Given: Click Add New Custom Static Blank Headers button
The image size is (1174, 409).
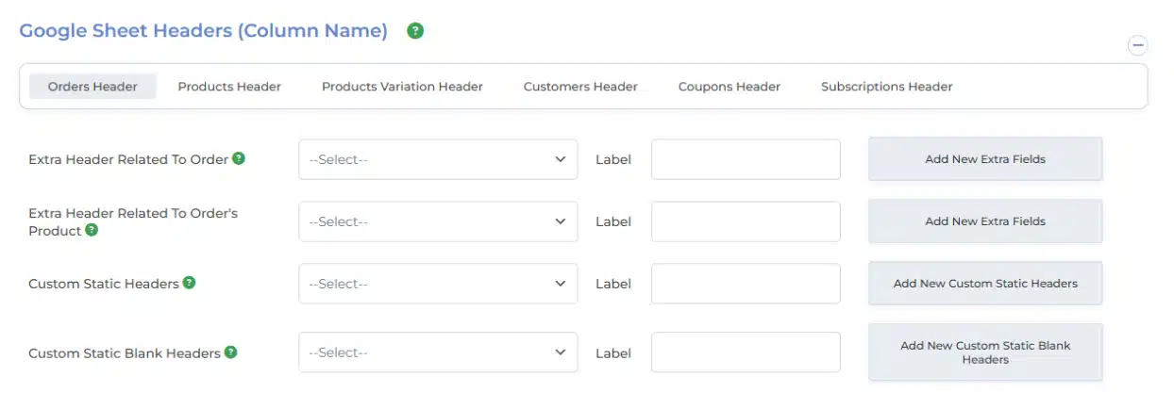Looking at the screenshot, I should click(985, 352).
